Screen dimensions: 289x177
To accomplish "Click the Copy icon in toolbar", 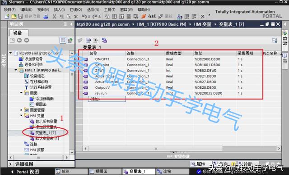I will 61,16.
